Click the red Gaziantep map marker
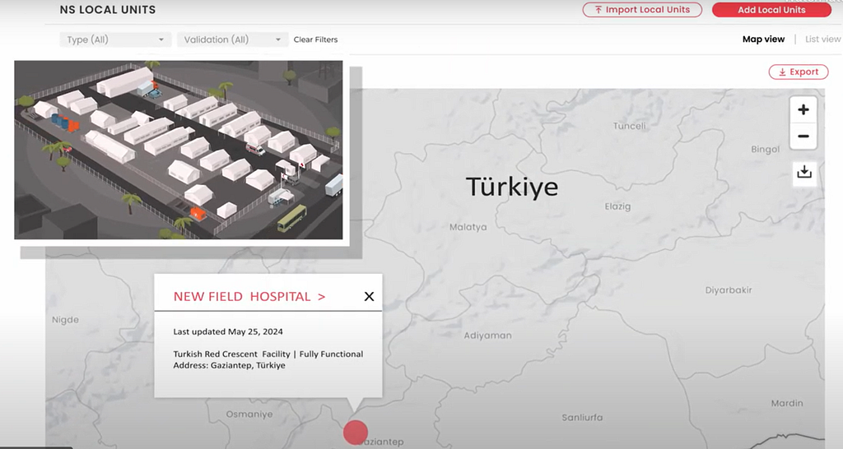 (x=356, y=432)
